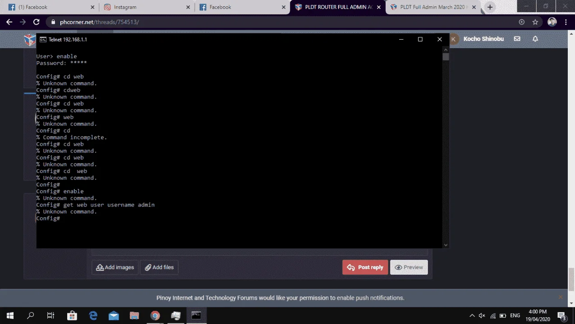Open the Windows Start menu

pos(9,315)
